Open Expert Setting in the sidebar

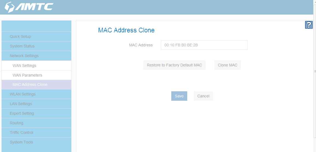click(x=36, y=113)
